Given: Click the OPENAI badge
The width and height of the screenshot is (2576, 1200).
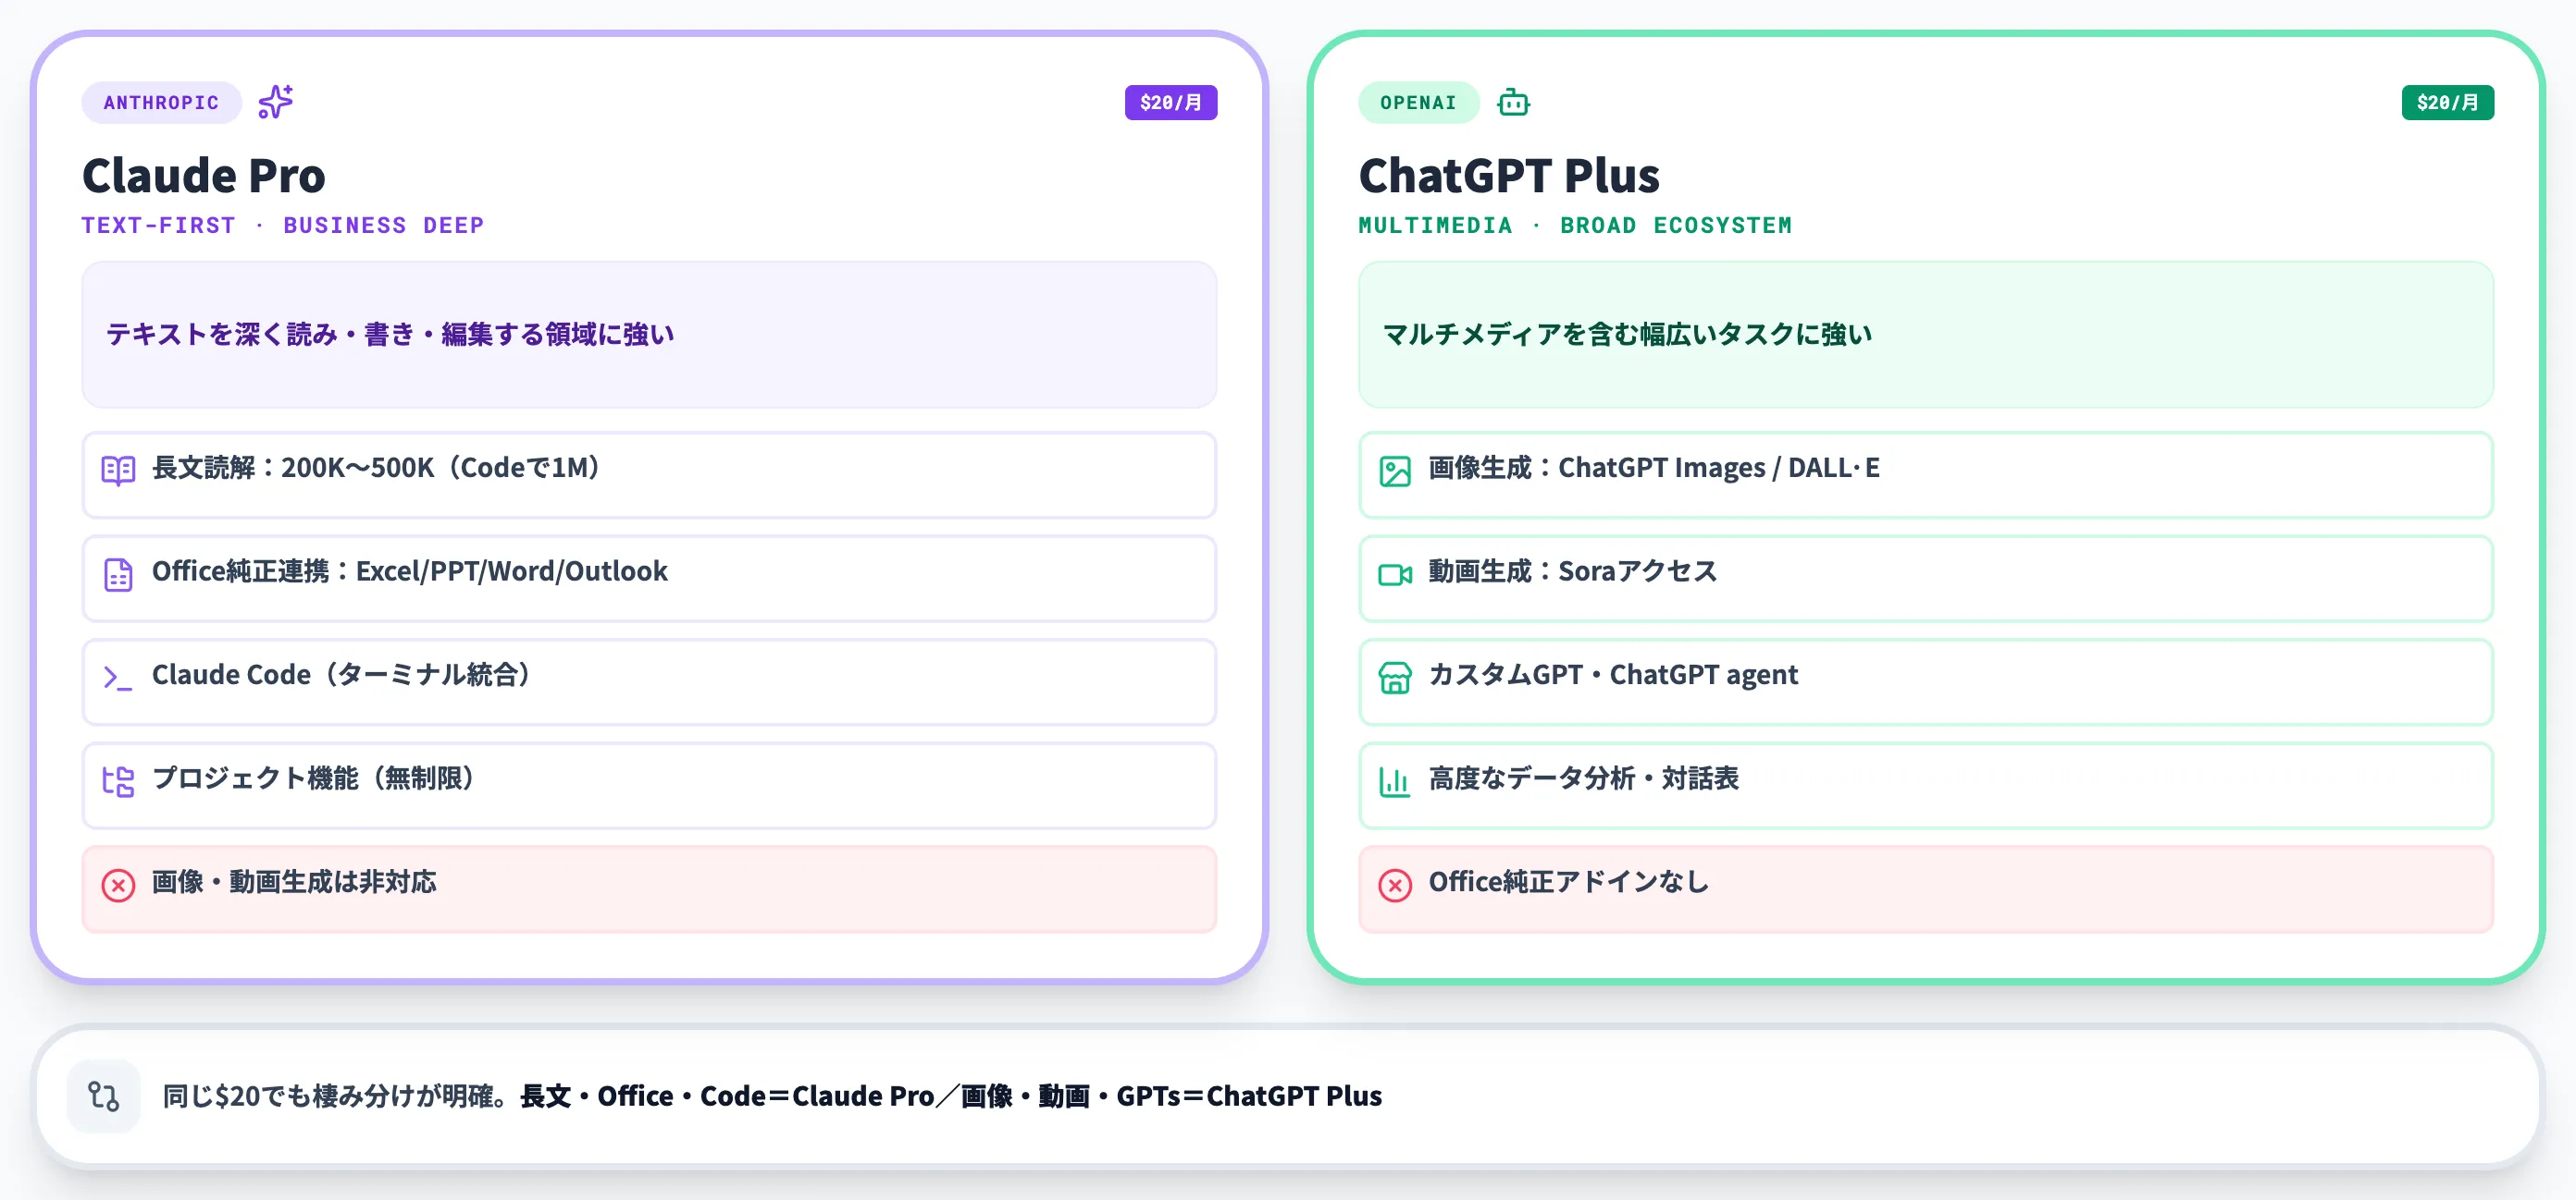Looking at the screenshot, I should (1418, 102).
